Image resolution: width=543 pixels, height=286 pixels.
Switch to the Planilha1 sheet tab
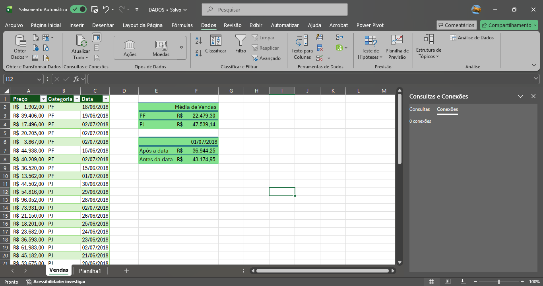click(90, 271)
